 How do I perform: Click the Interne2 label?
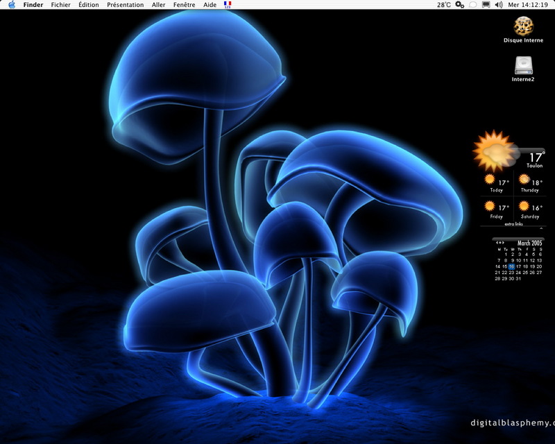[x=523, y=79]
